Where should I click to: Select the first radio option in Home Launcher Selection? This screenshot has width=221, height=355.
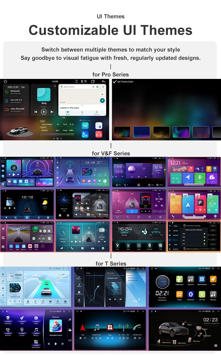click(204, 234)
